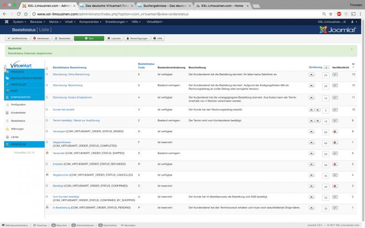Unpublish the 'Stornierung: Berechnung' status
365x228 pixels.
coord(335,85)
